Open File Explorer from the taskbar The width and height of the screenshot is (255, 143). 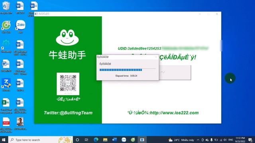point(105,140)
